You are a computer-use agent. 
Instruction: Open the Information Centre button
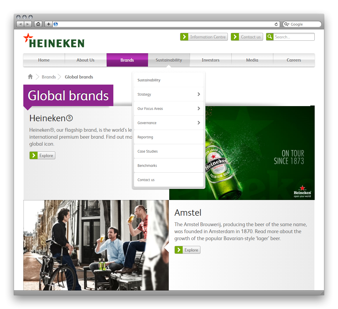(x=204, y=37)
